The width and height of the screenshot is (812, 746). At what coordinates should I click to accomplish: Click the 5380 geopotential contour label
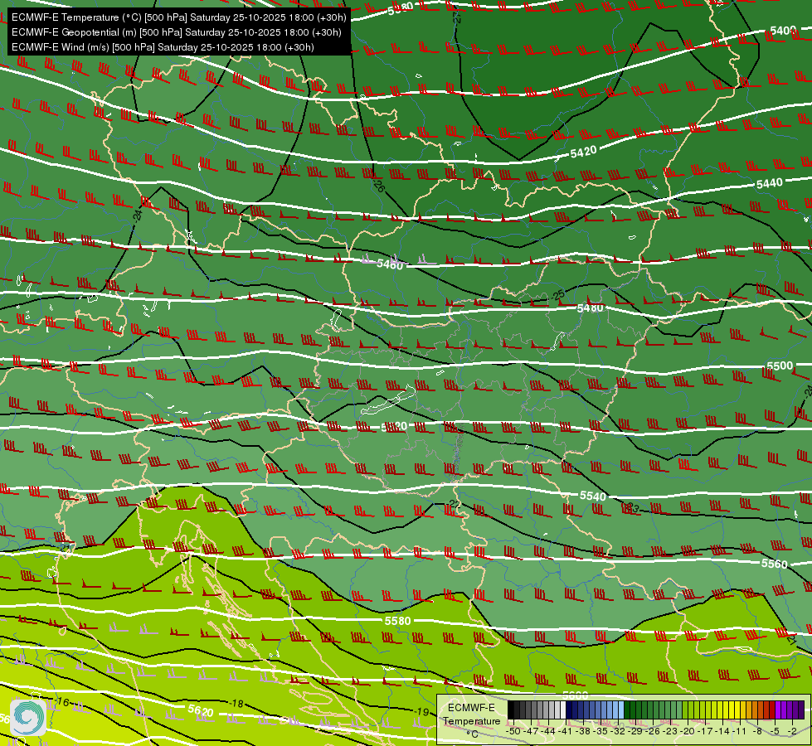pyautogui.click(x=401, y=9)
